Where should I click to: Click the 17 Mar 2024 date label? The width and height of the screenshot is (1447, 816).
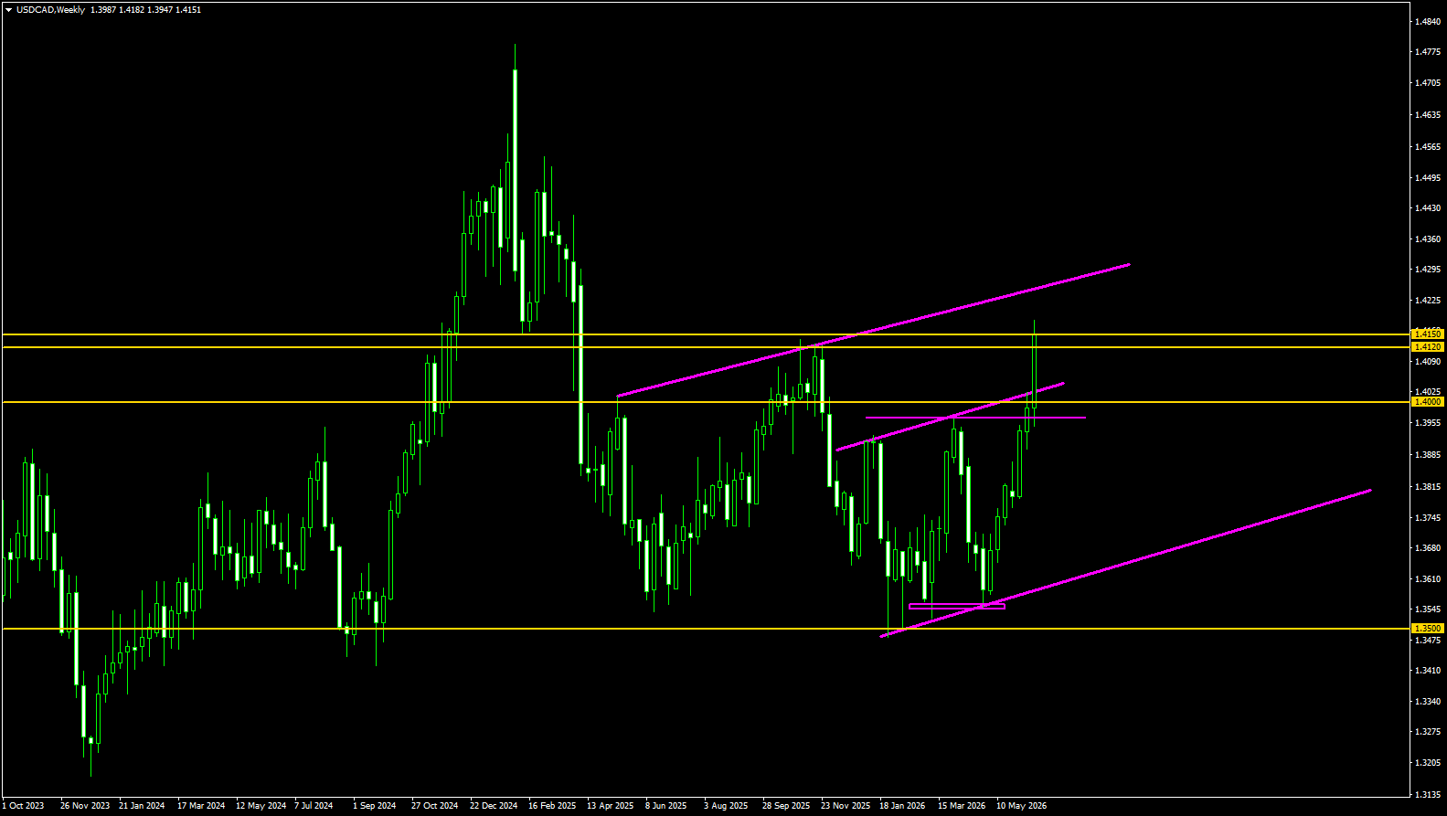point(201,806)
